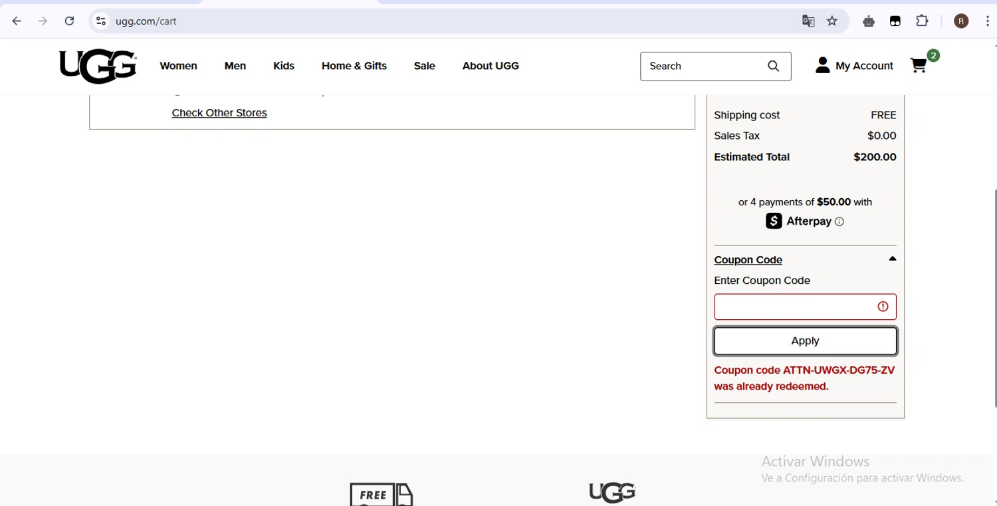Collapse Coupon Code section arrow
Viewport: 997px width, 506px height.
893,259
